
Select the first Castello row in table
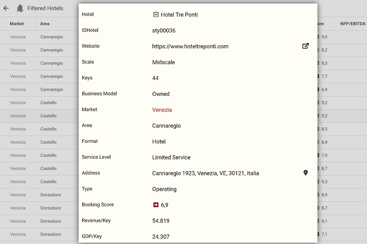[x=39, y=103]
